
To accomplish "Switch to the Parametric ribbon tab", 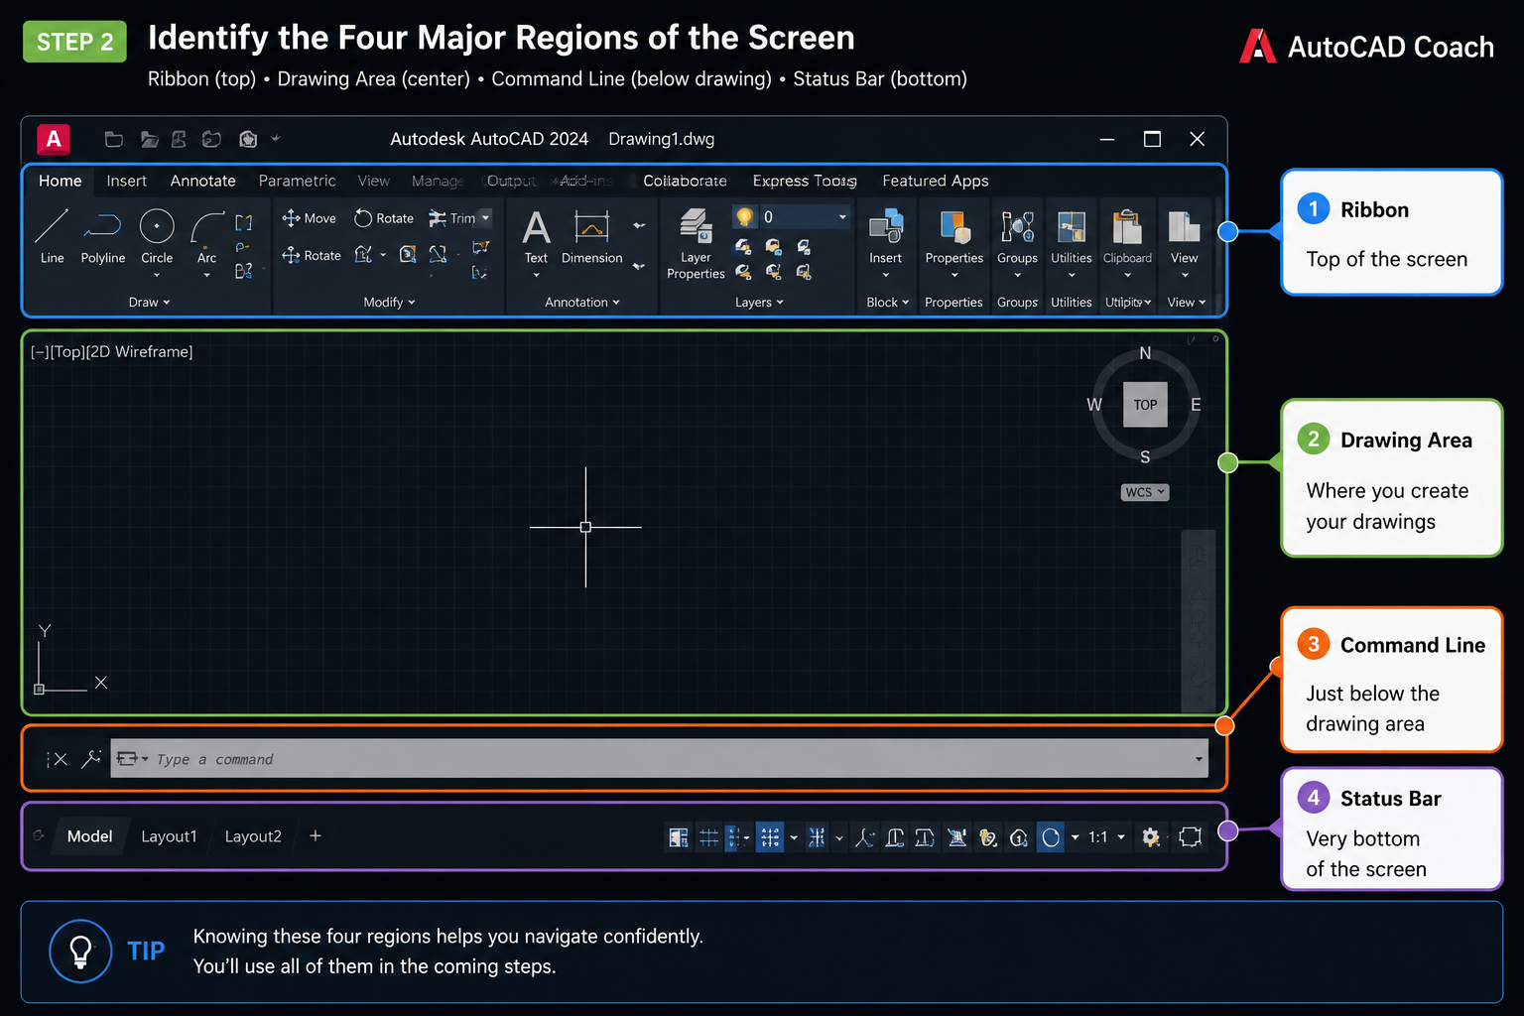I will 297,181.
